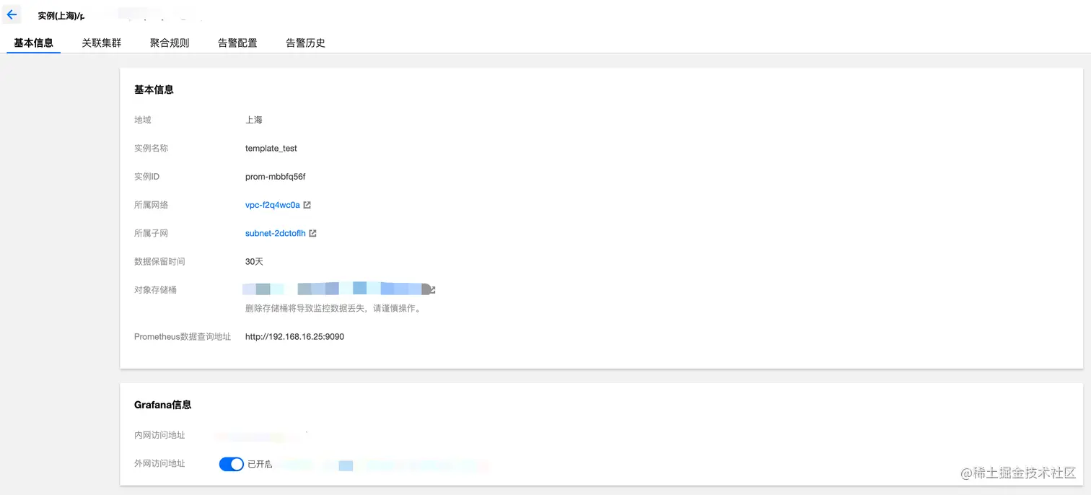Click the 实例(上海) breadcrumb title
Viewport: 1091px width, 495px height.
coord(61,15)
